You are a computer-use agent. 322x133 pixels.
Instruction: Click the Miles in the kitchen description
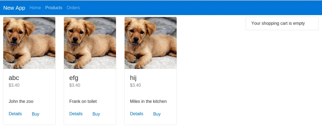pos(148,101)
